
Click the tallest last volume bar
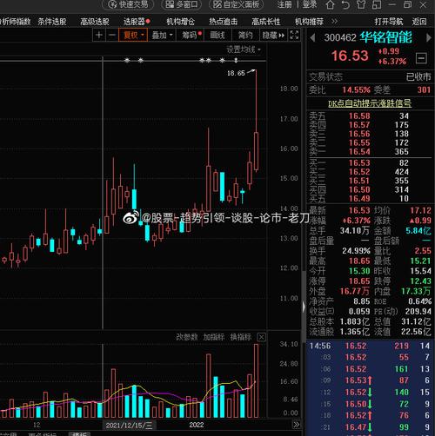click(x=256, y=380)
